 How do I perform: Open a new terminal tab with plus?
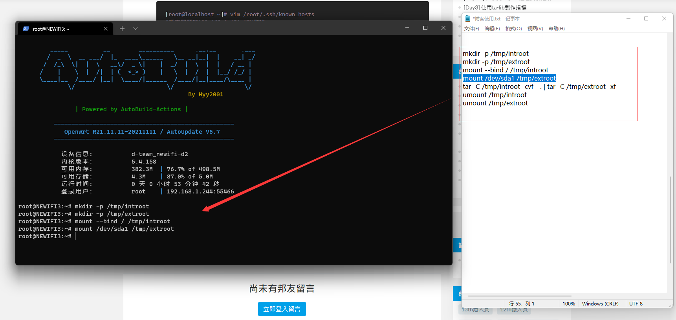pos(122,29)
